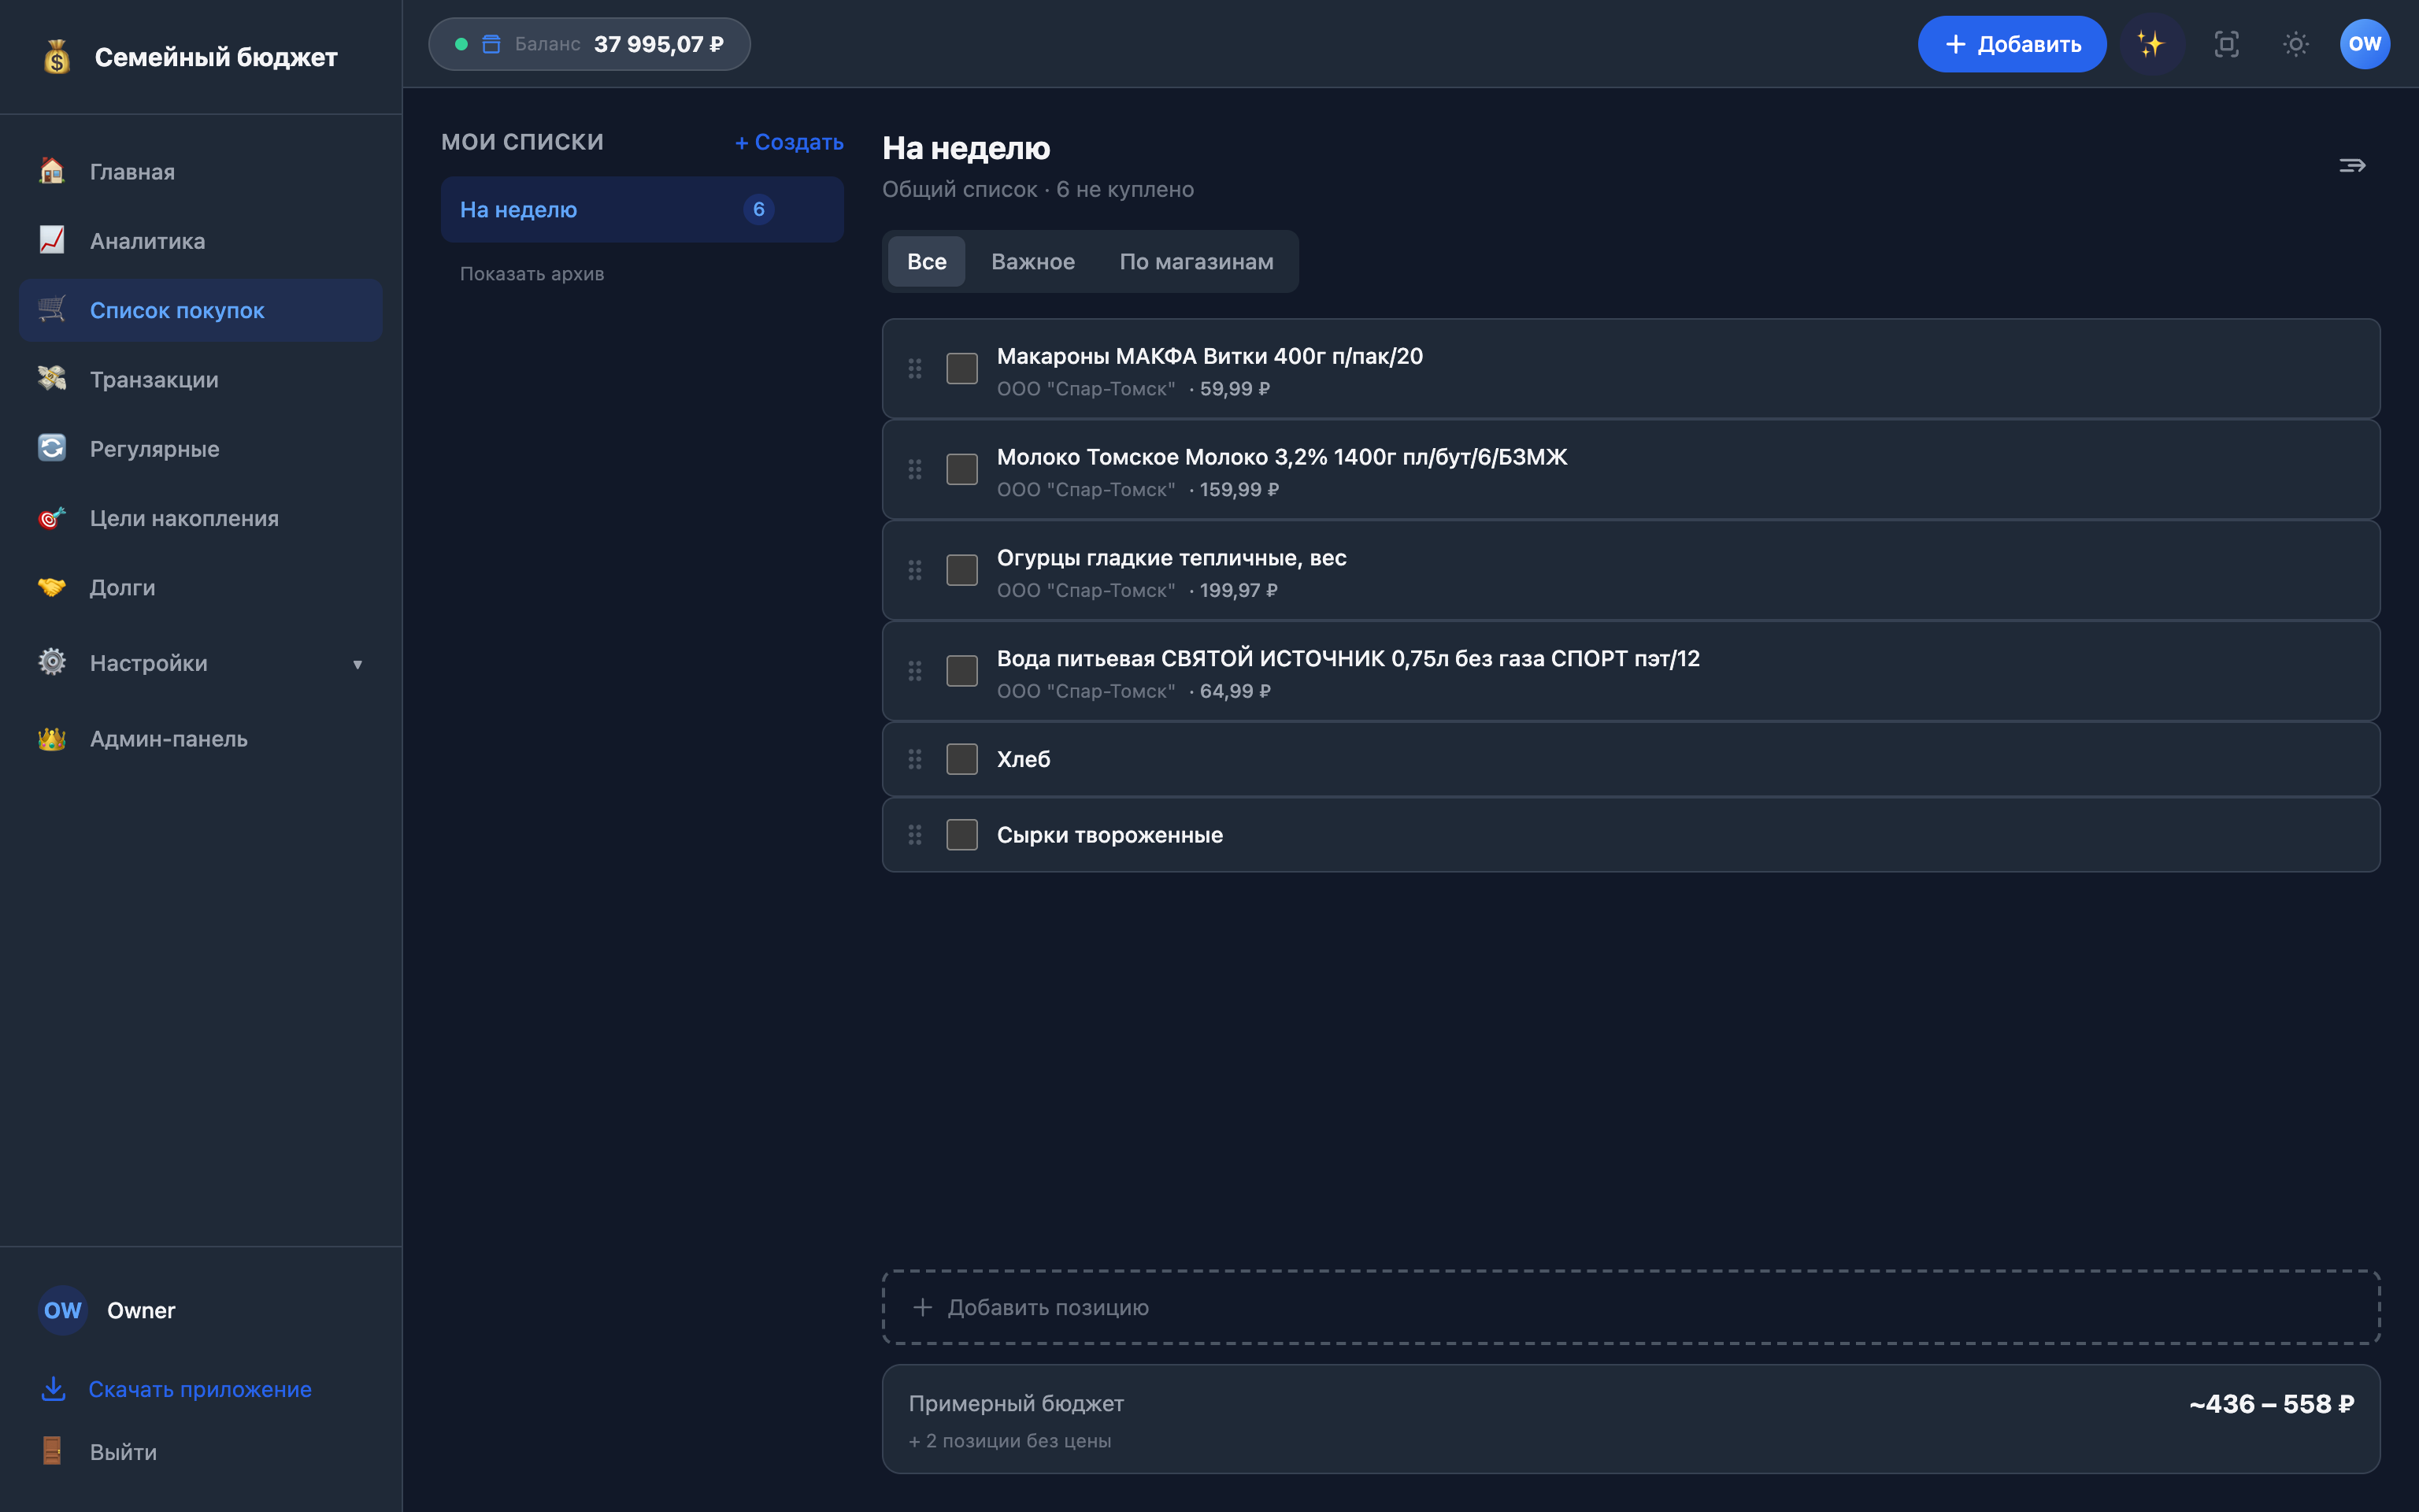Mark Огурцы гладкие тепличные as bought
The width and height of the screenshot is (2419, 1512).
pyautogui.click(x=961, y=570)
